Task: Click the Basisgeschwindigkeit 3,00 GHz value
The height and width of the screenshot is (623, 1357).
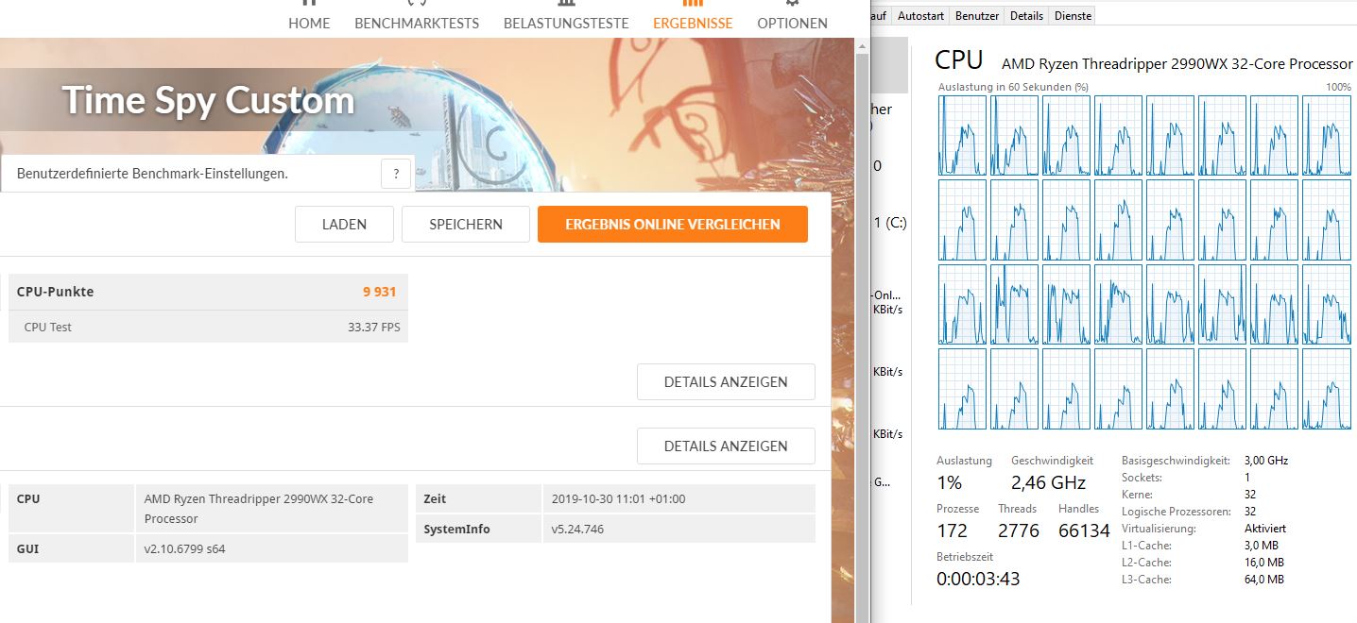Action: [x=1266, y=461]
